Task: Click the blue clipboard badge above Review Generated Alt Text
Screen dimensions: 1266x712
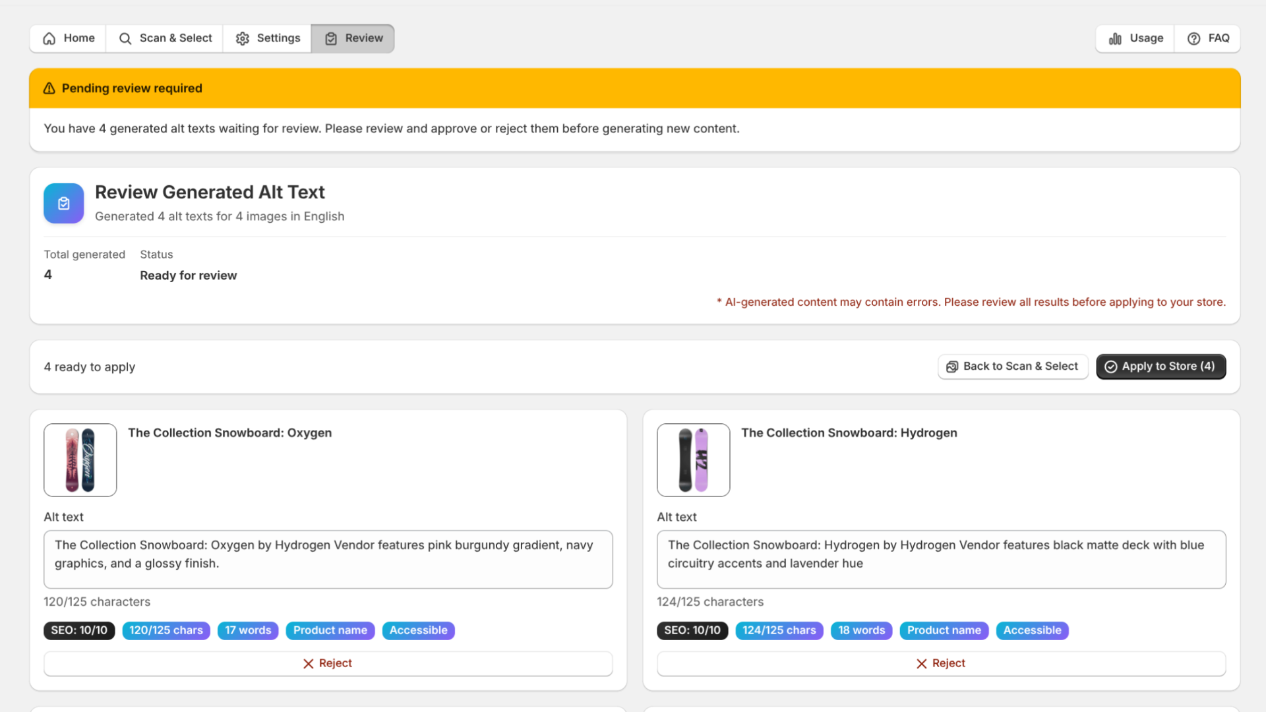Action: pyautogui.click(x=63, y=203)
